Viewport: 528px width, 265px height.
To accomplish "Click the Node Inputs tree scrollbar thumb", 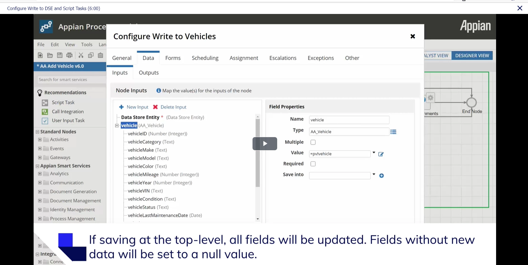I will 258,153.
